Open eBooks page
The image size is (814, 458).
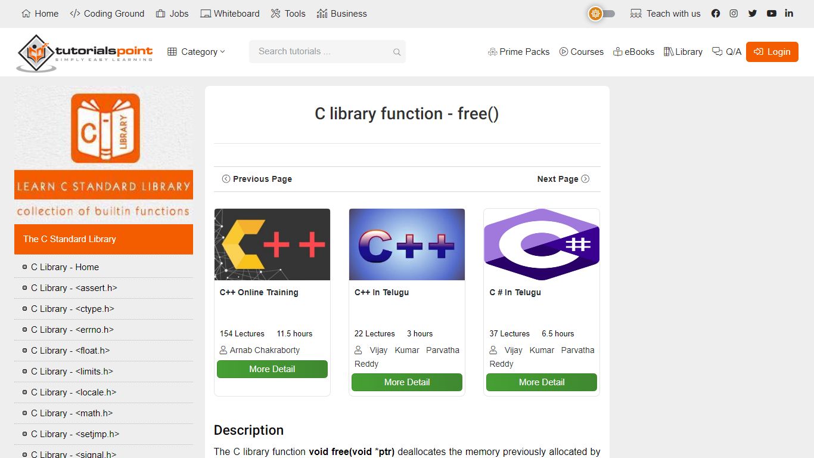pyautogui.click(x=633, y=52)
